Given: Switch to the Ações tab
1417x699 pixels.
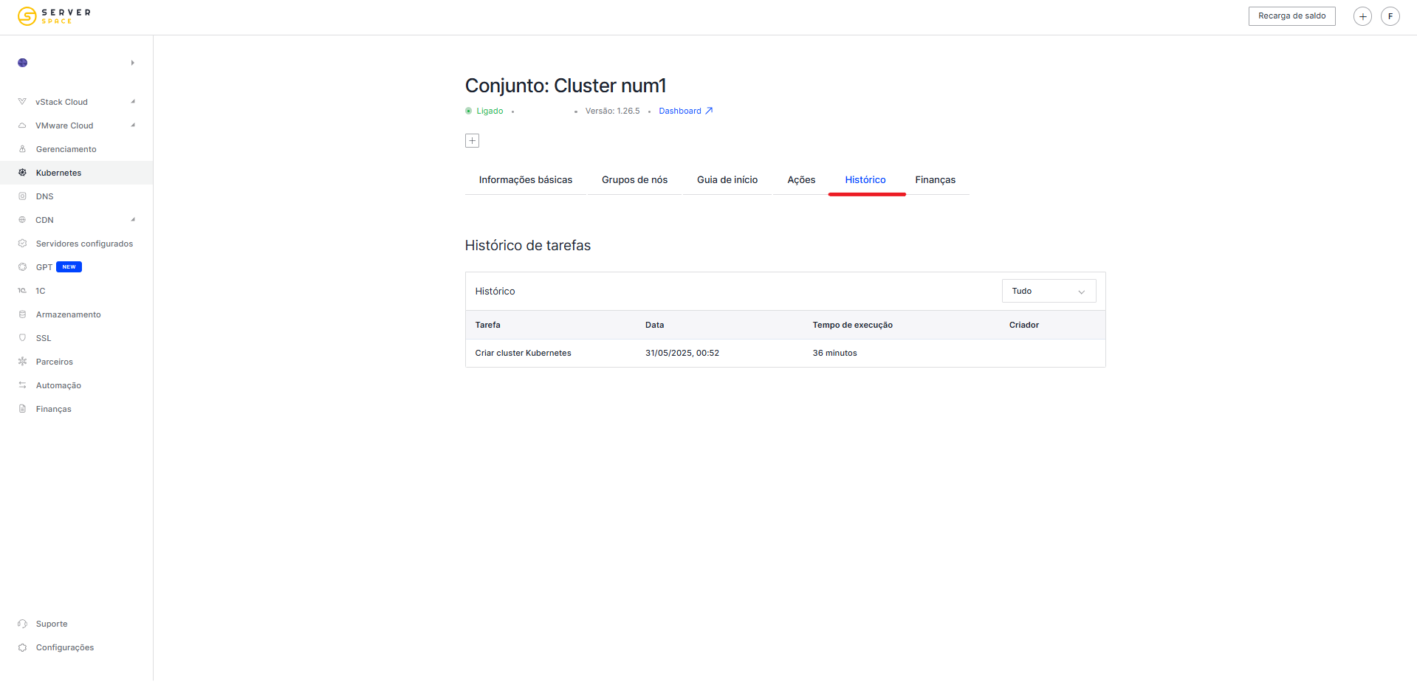Looking at the screenshot, I should pos(801,180).
